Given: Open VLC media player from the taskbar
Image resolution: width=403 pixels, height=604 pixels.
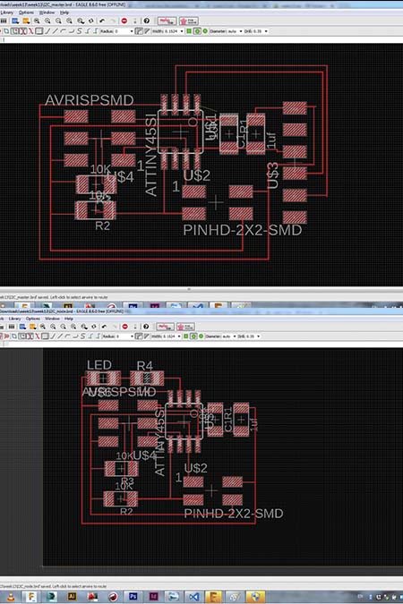Looking at the screenshot, I should click(11, 597).
